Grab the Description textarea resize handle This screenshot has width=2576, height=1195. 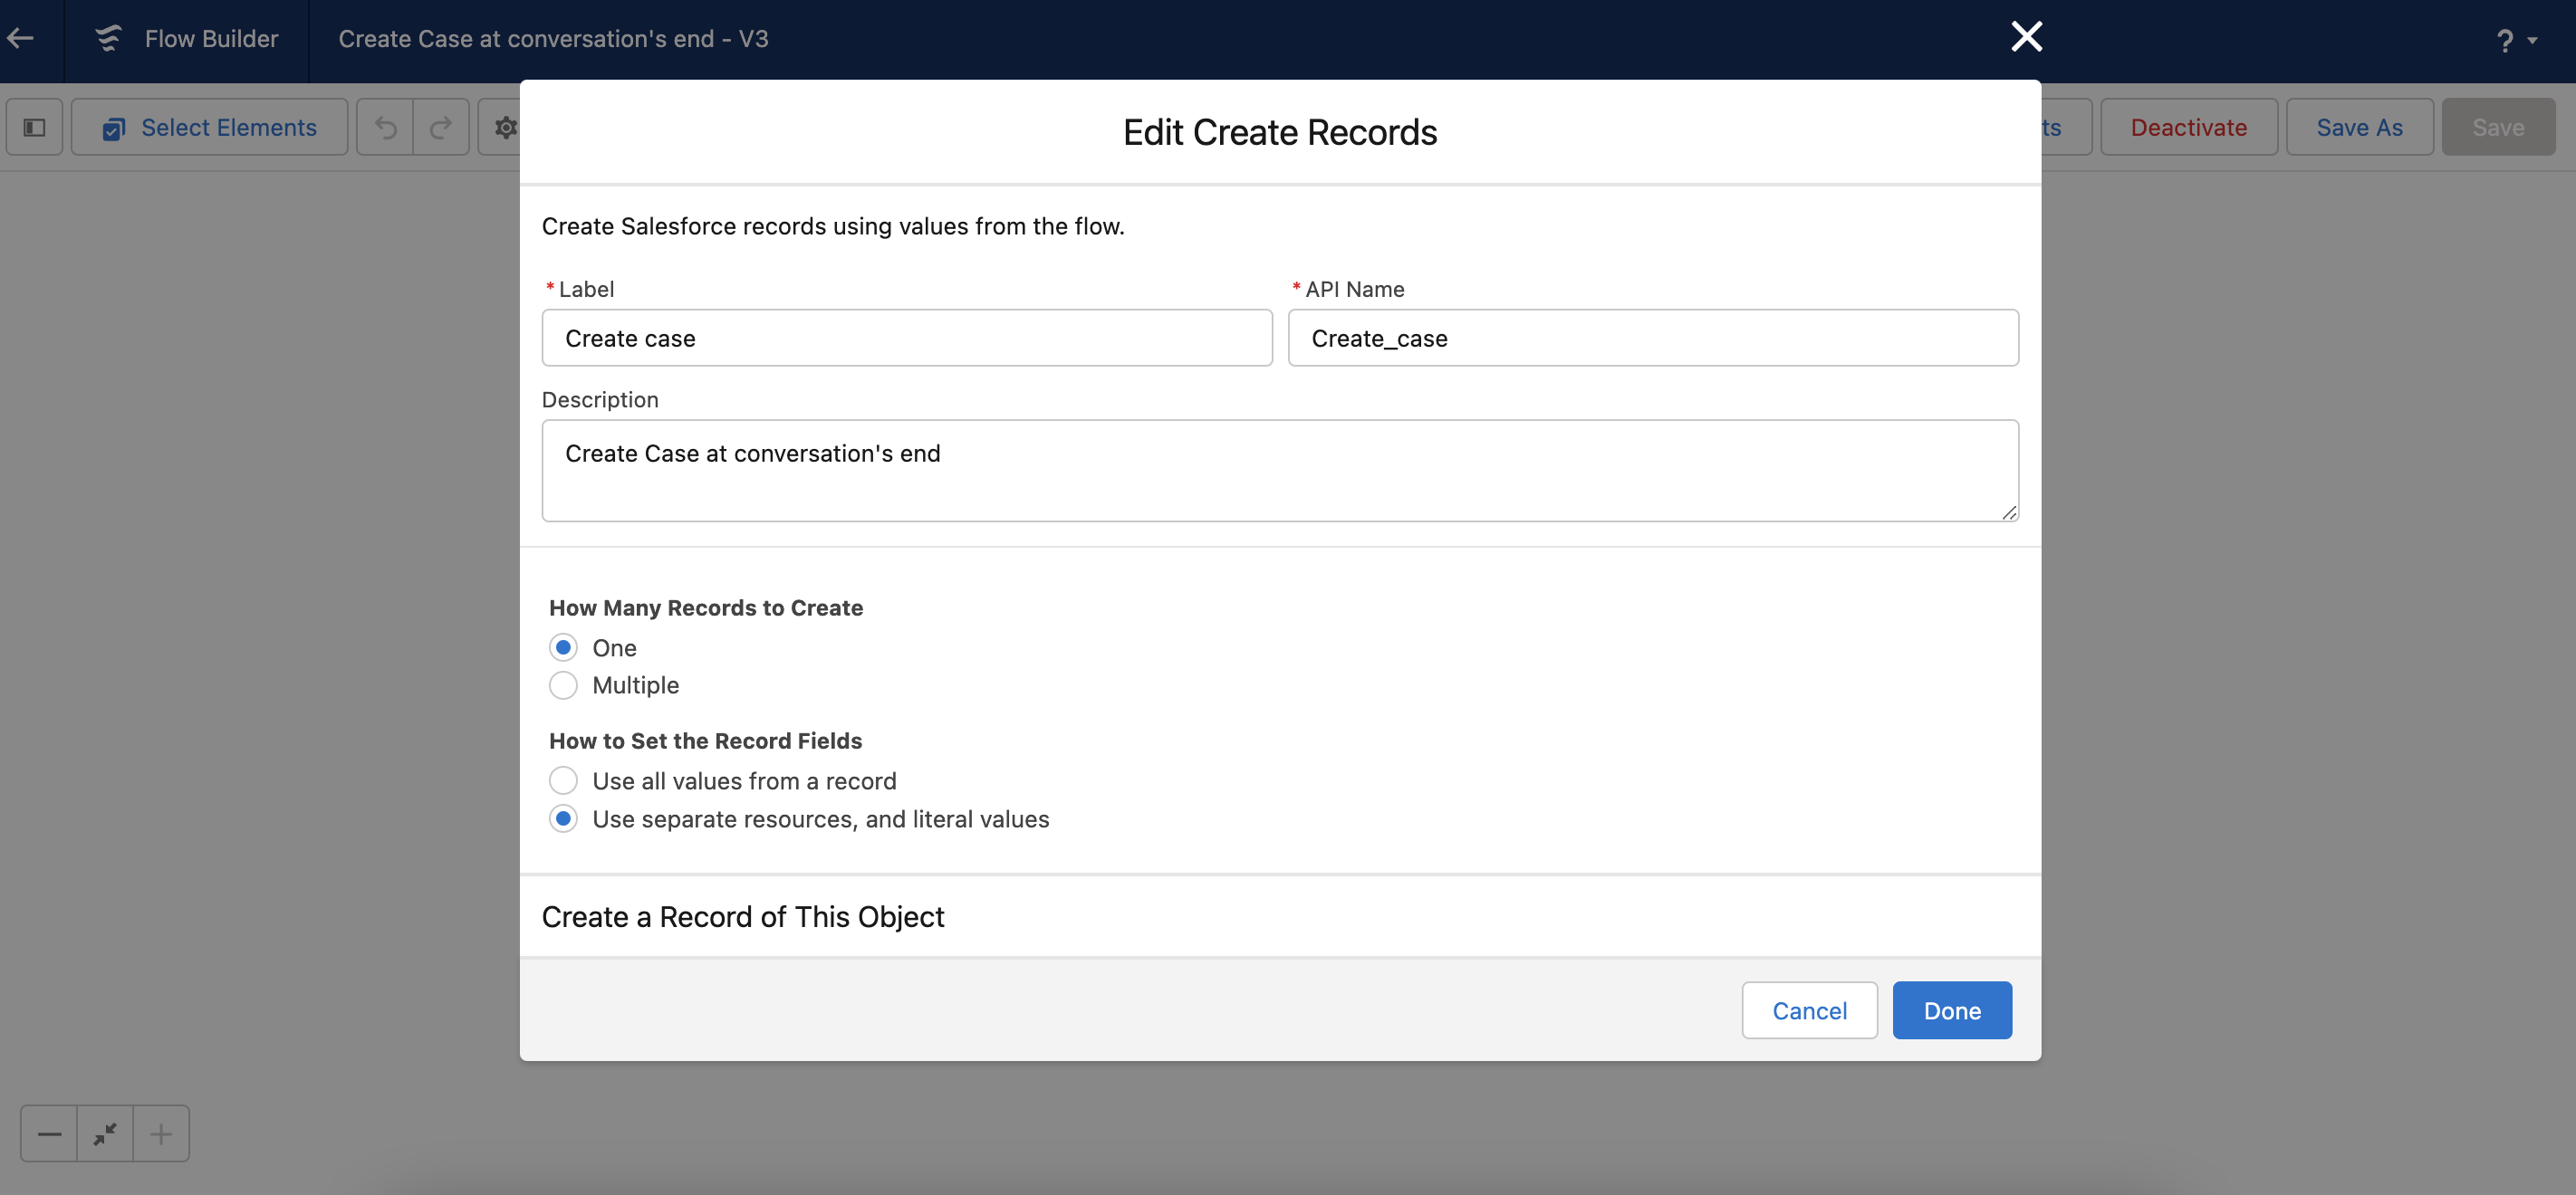pyautogui.click(x=2009, y=512)
